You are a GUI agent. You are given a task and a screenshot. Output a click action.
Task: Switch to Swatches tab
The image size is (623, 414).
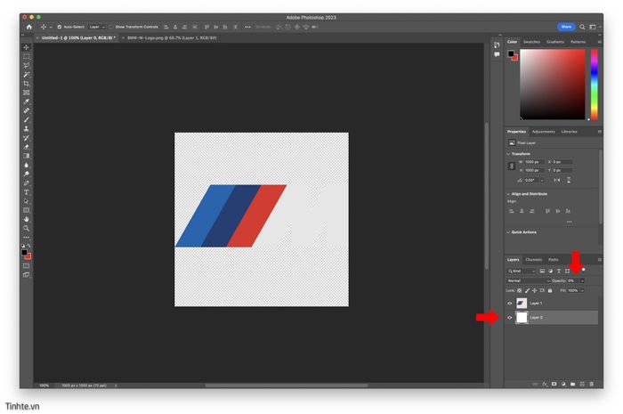point(531,42)
